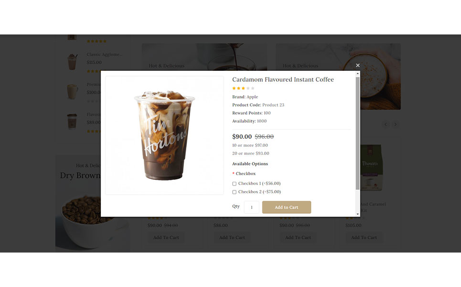Click the frappe thumbnail in sidebar

tap(72, 61)
